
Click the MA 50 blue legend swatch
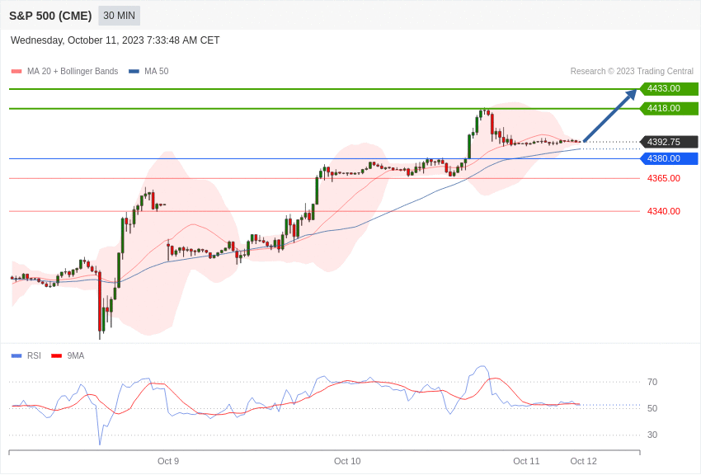click(134, 72)
